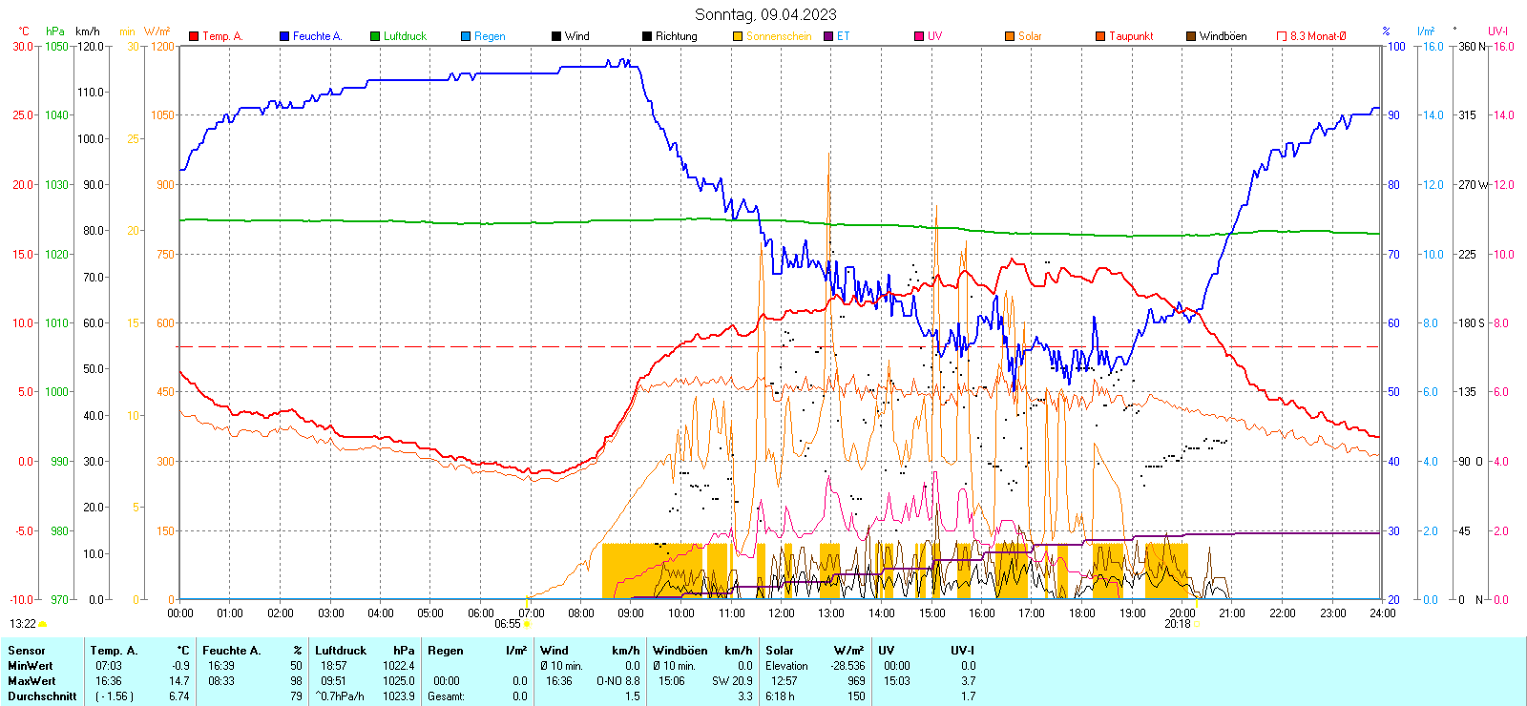Click the blue Feuchte A. legend square

click(284, 36)
